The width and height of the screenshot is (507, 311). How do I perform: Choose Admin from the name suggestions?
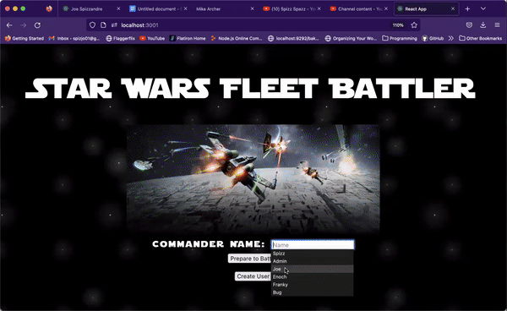tap(312, 261)
